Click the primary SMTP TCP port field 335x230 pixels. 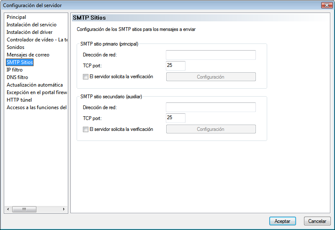[175, 66]
